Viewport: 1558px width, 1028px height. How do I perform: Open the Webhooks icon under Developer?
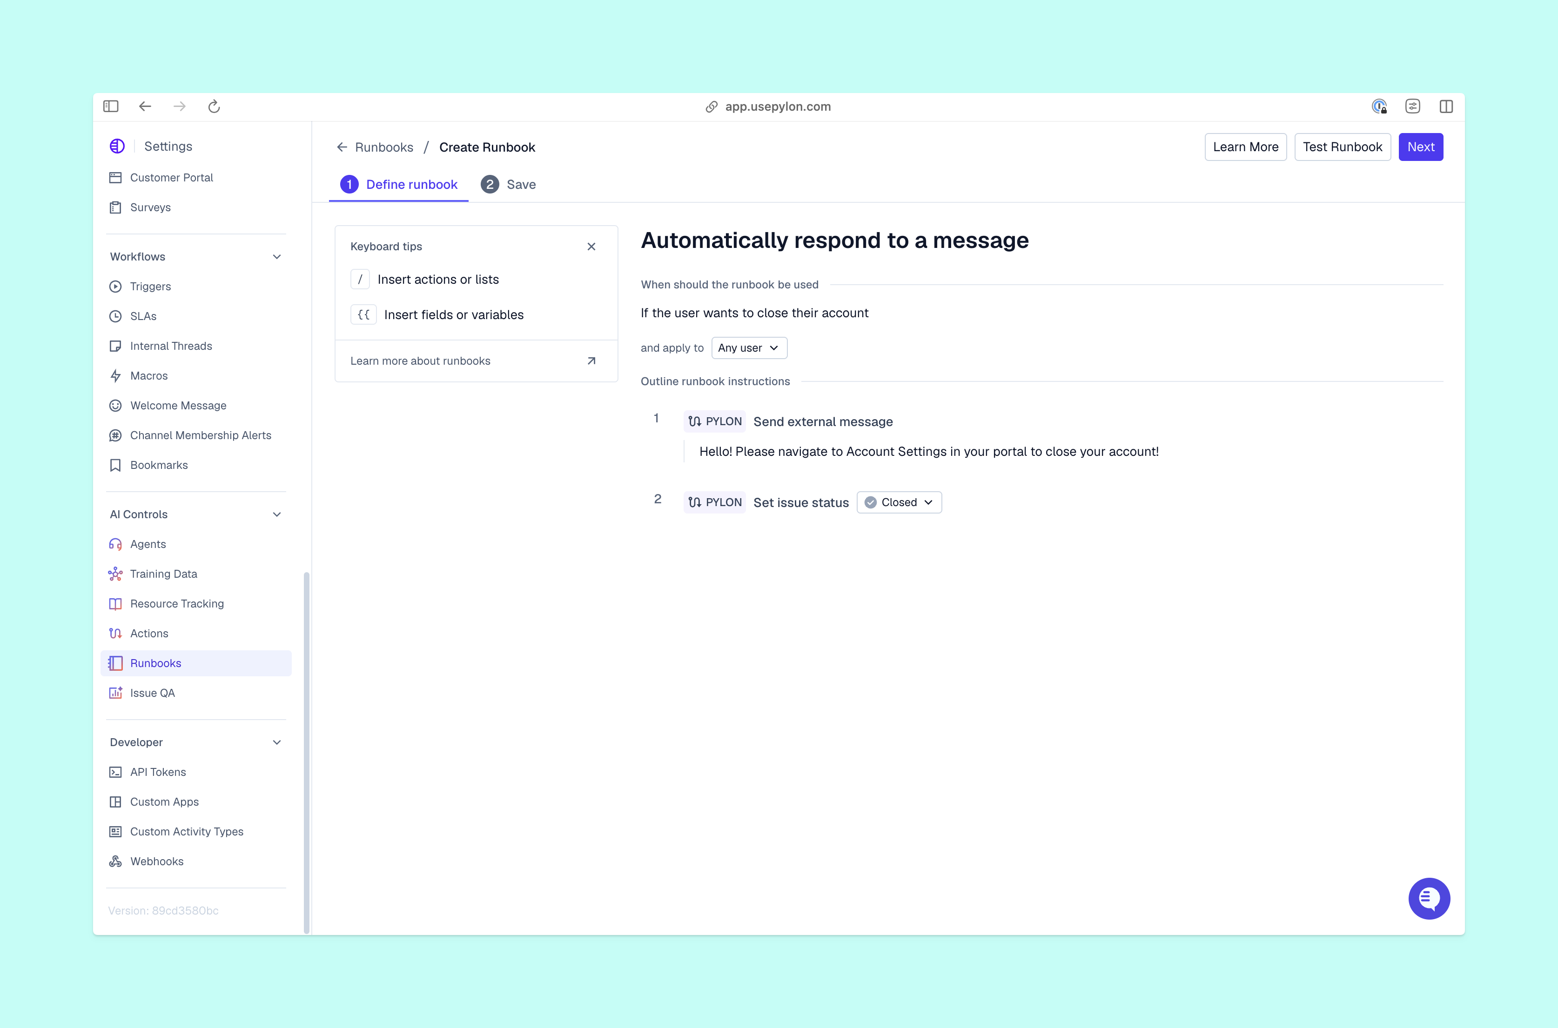115,861
